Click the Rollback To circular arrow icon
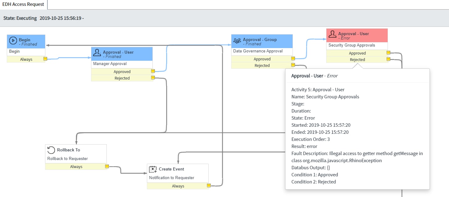This screenshot has width=449, height=197. click(51, 150)
